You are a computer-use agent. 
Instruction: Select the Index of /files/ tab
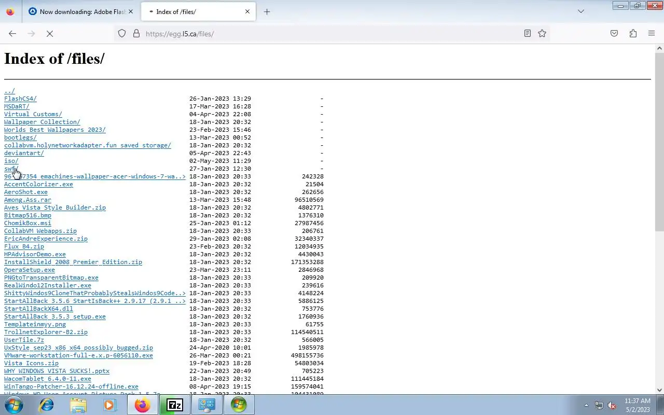click(199, 11)
